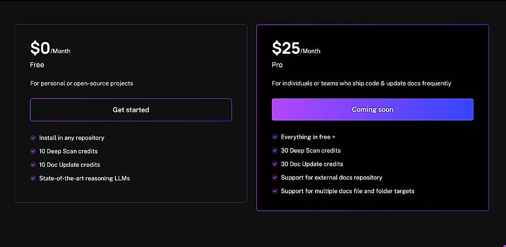The height and width of the screenshot is (247, 506).
Task: Click the Get started button
Action: point(131,110)
